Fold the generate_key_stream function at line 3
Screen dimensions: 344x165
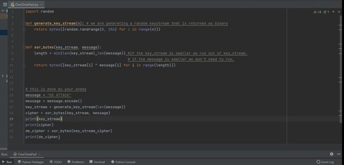24,23
